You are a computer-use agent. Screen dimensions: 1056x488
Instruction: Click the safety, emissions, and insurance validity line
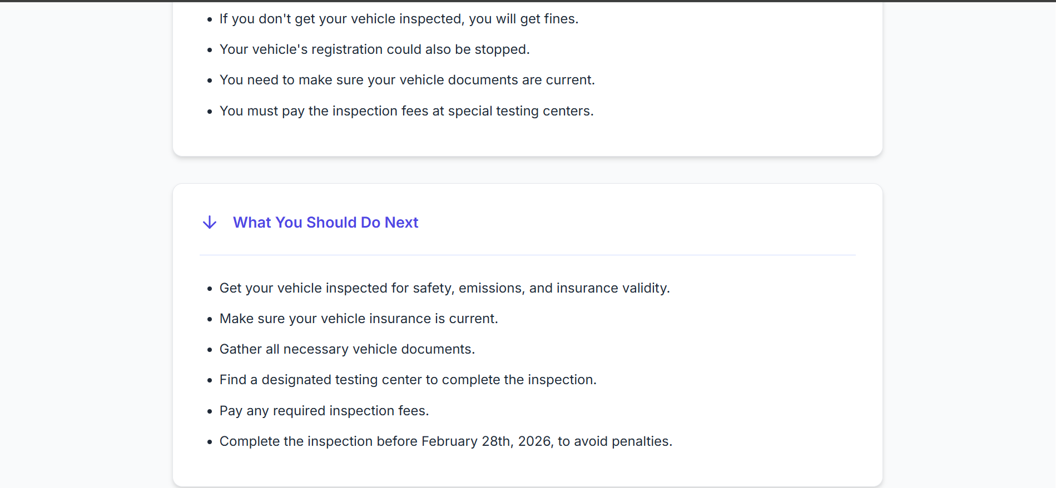(444, 288)
